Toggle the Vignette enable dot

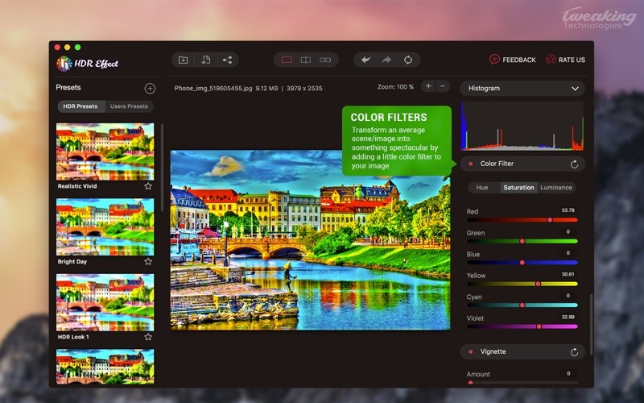click(471, 352)
